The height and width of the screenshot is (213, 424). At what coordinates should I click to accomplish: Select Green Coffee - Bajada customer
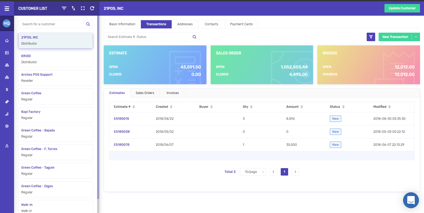[55, 134]
